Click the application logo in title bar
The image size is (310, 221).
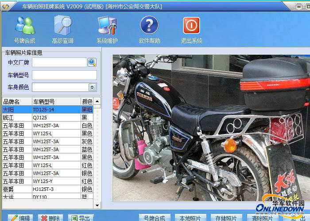pyautogui.click(x=5, y=7)
